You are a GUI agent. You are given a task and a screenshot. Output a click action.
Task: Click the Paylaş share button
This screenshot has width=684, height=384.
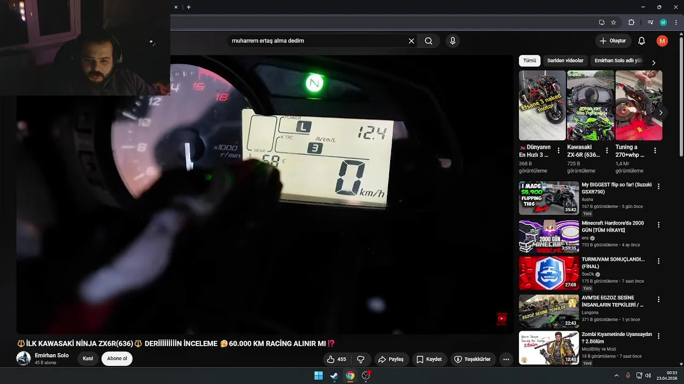coord(391,359)
